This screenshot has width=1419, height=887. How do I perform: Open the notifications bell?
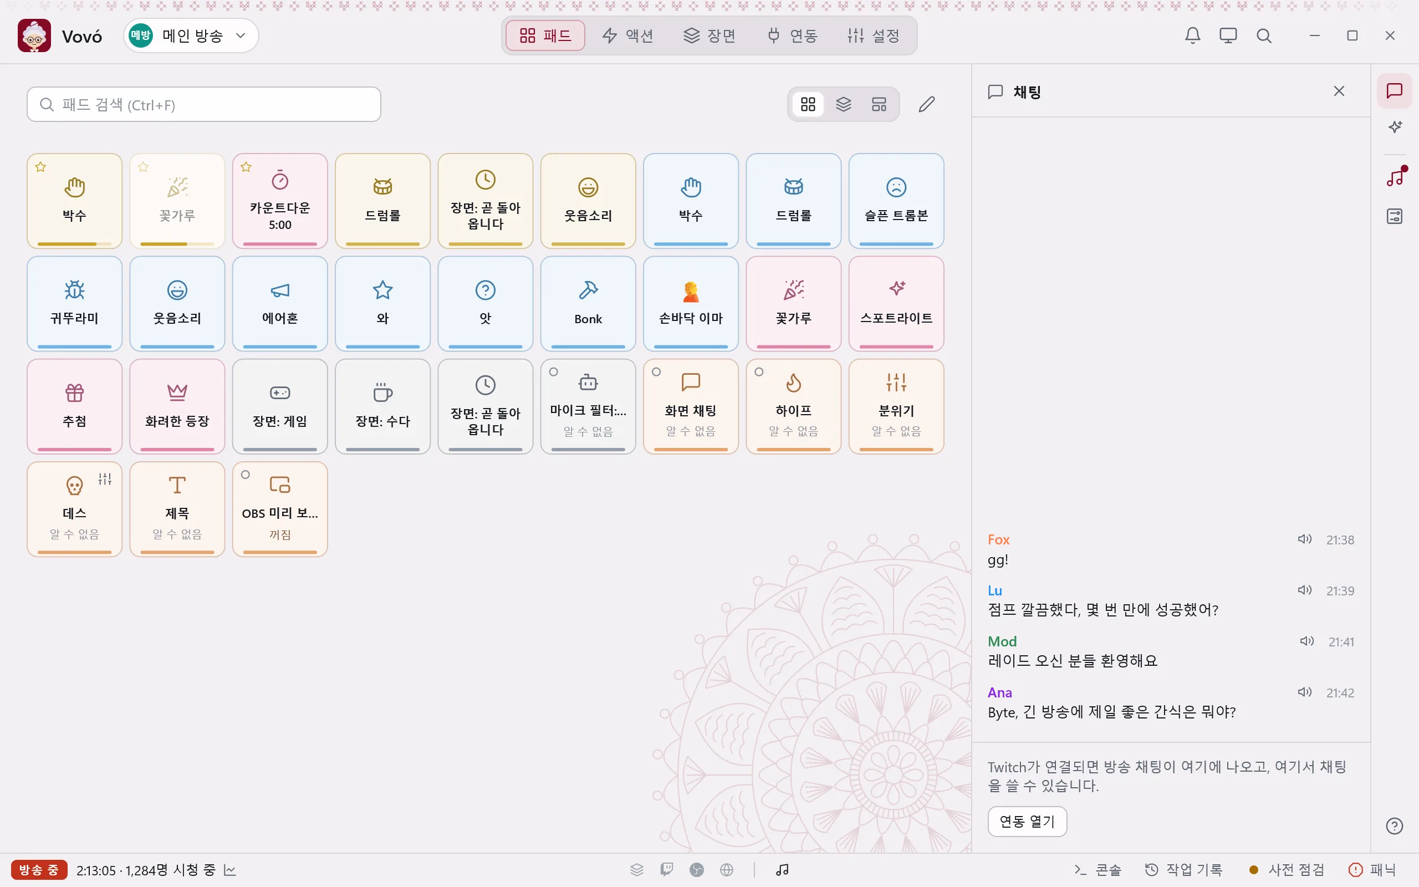[1192, 36]
